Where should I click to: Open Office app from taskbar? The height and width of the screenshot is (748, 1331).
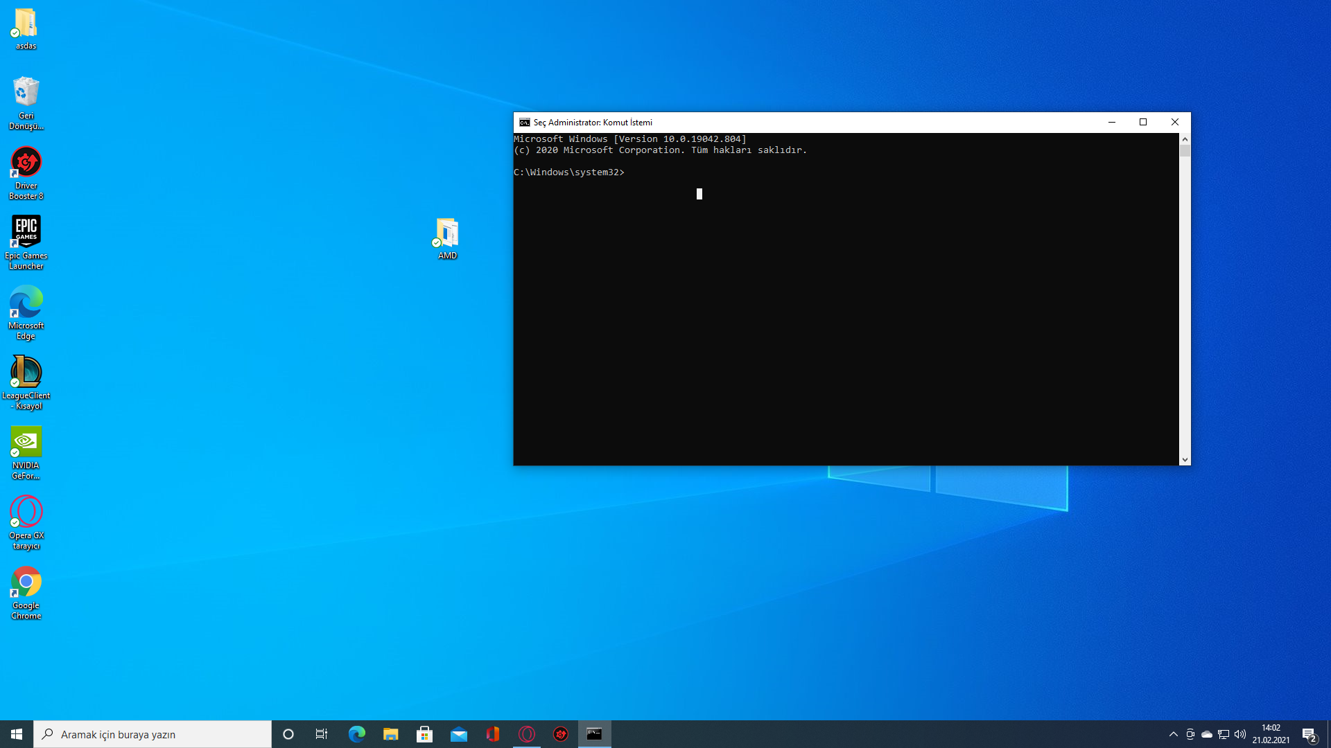click(492, 734)
